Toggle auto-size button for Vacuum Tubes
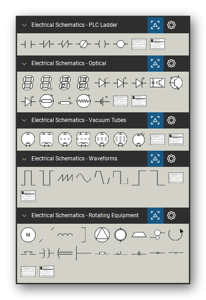The image size is (206, 300). 155,120
